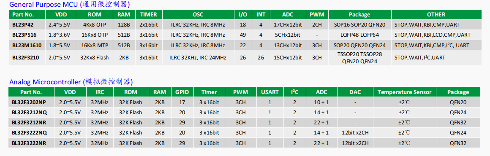Click the OSC column header
This screenshot has height=156, width=490.
(x=198, y=14)
